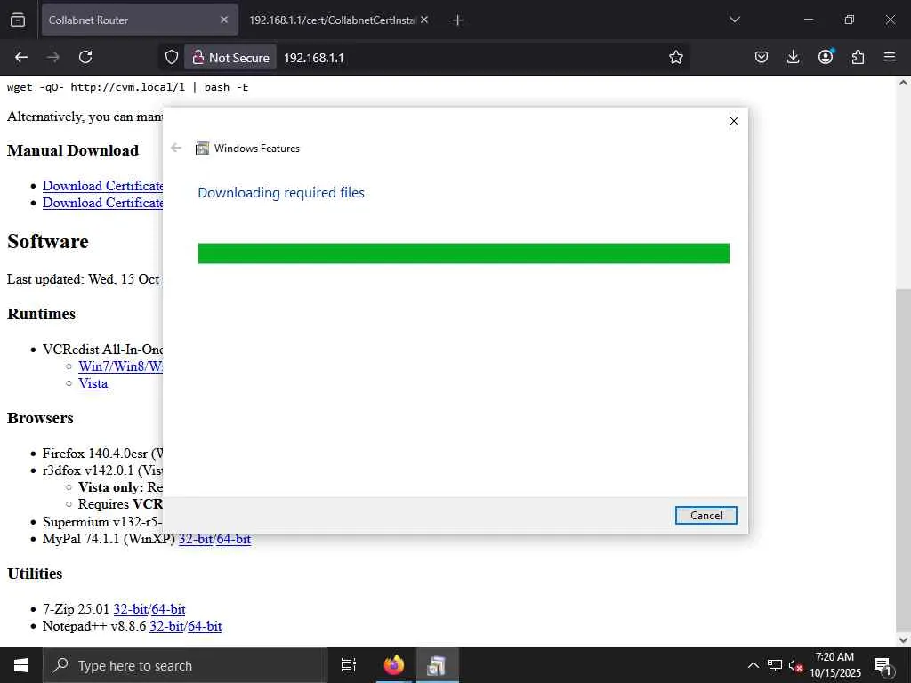Viewport: 911px width, 683px height.
Task: Open the network status tray icon
Action: 775,665
